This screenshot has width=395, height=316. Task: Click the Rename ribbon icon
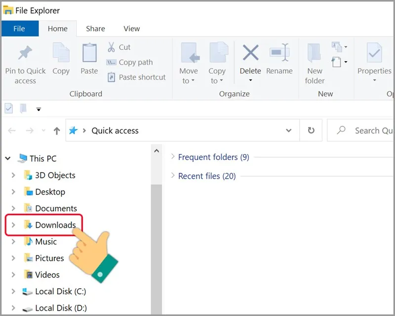tap(279, 59)
